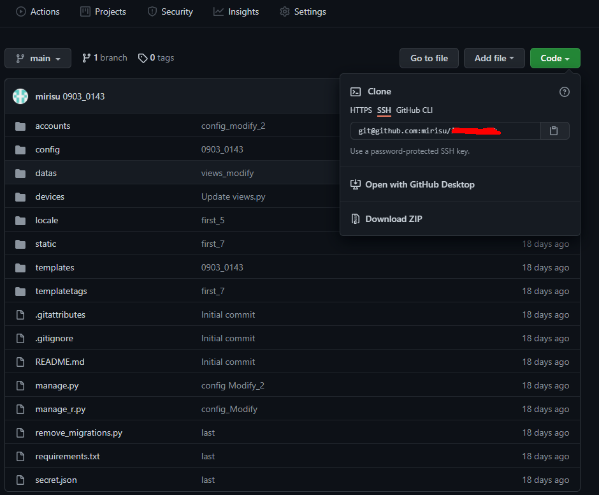Image resolution: width=599 pixels, height=495 pixels.
Task: Click the devices folder icon
Action: tap(20, 197)
